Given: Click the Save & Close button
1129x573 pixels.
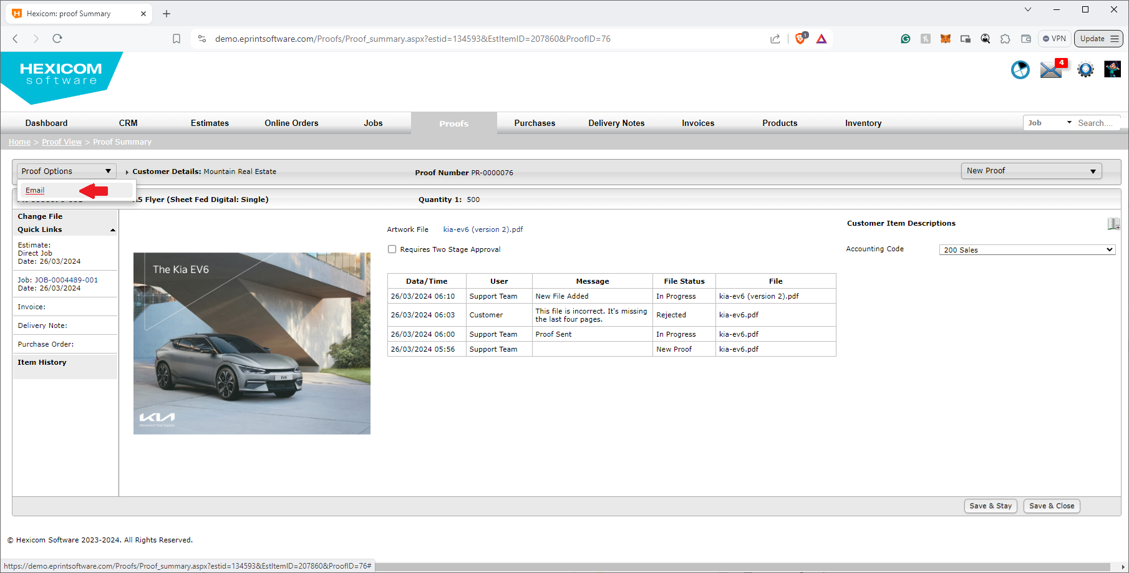Looking at the screenshot, I should pos(1052,506).
